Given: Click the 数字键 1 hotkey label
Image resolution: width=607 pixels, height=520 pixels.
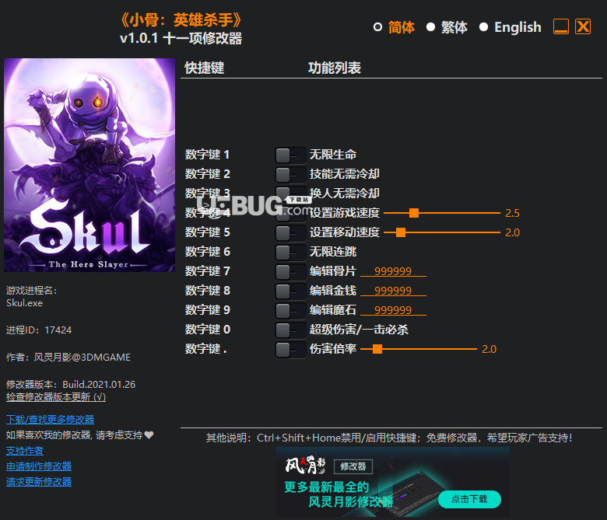Looking at the screenshot, I should (208, 155).
